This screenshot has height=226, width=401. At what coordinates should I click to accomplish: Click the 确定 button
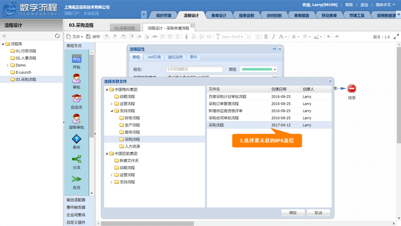[x=293, y=213]
